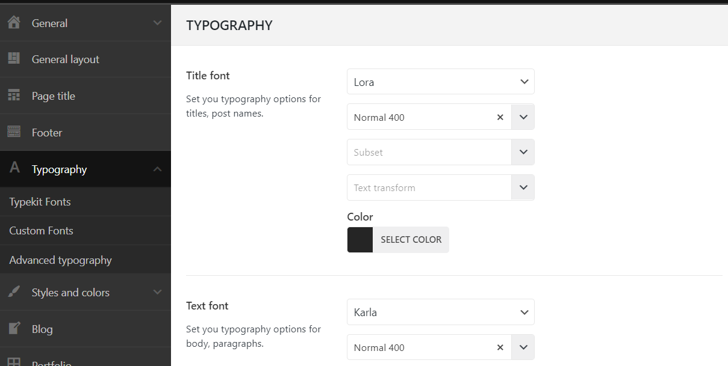Click the General layout grid icon
Screen dimensions: 728x366
pyautogui.click(x=14, y=59)
